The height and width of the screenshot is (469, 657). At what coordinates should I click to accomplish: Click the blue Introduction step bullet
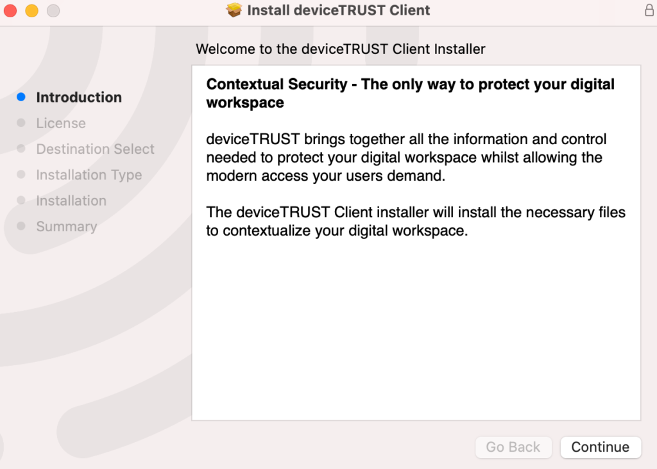click(x=20, y=97)
